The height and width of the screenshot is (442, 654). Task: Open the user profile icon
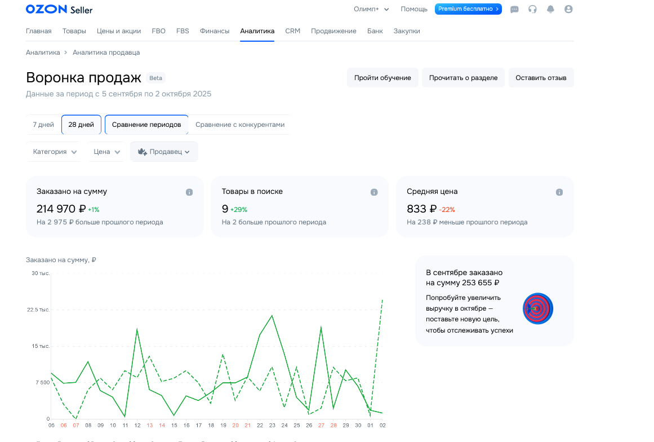568,10
